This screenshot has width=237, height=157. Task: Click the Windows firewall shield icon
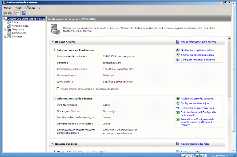178,99
